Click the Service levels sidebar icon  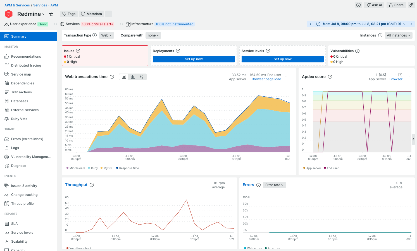7,233
